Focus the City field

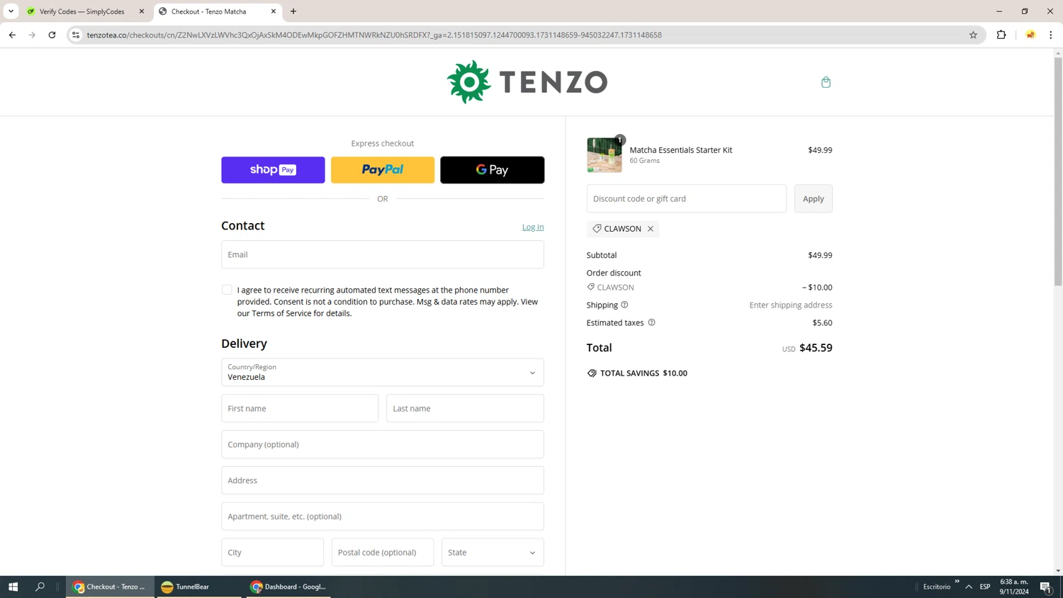coord(272,553)
